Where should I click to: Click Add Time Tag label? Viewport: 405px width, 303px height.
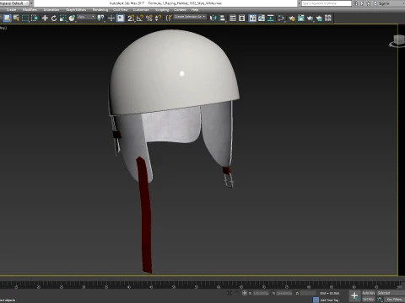tap(329, 300)
